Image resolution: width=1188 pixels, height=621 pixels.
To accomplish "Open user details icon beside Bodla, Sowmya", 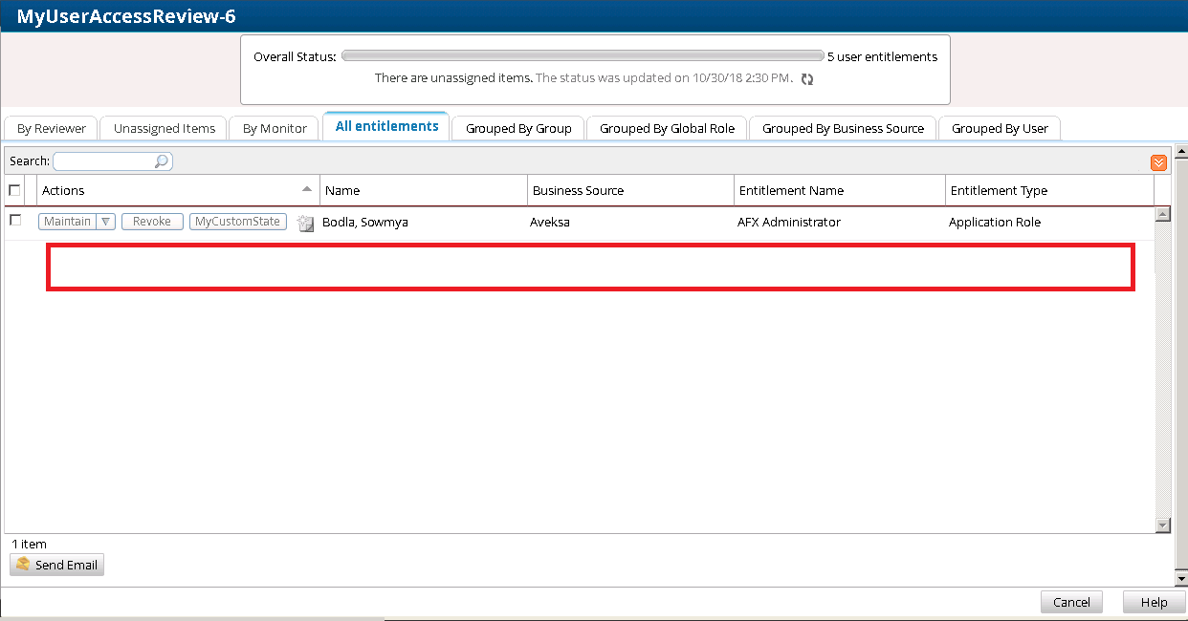I will pyautogui.click(x=305, y=224).
